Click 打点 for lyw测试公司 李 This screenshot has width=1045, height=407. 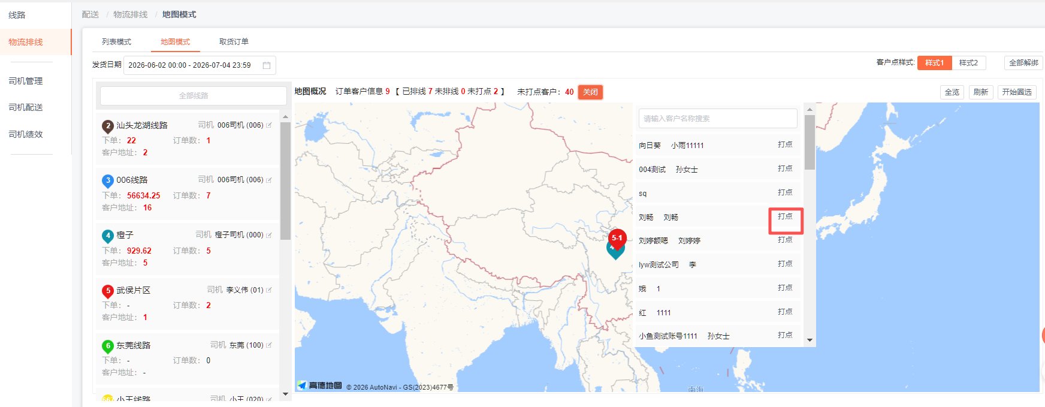(x=785, y=264)
